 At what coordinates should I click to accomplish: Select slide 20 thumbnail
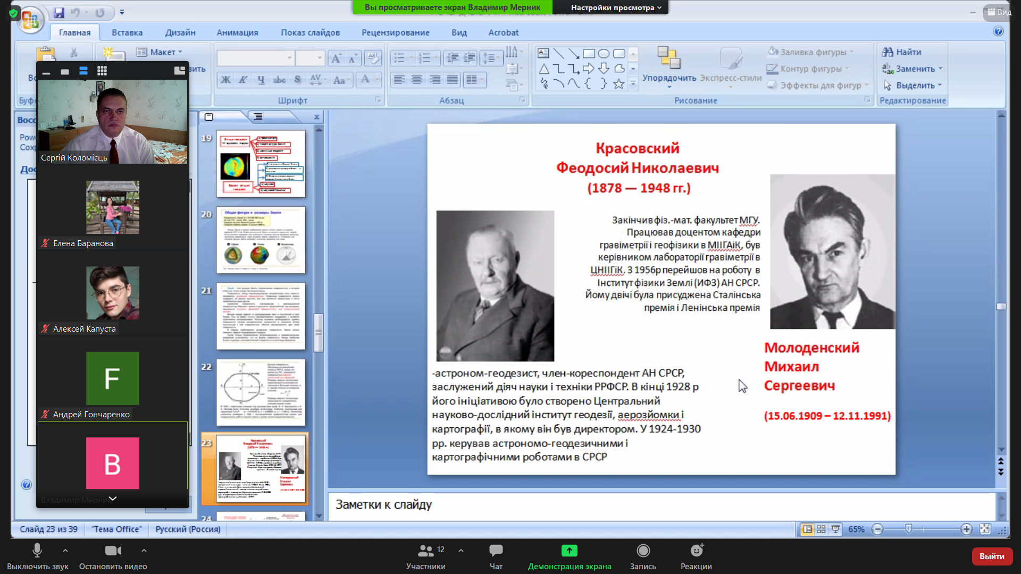point(261,240)
